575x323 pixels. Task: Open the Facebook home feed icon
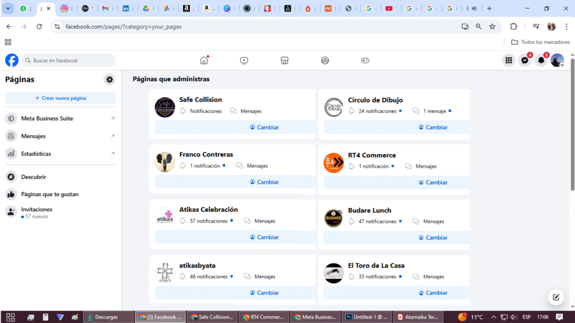pyautogui.click(x=204, y=61)
